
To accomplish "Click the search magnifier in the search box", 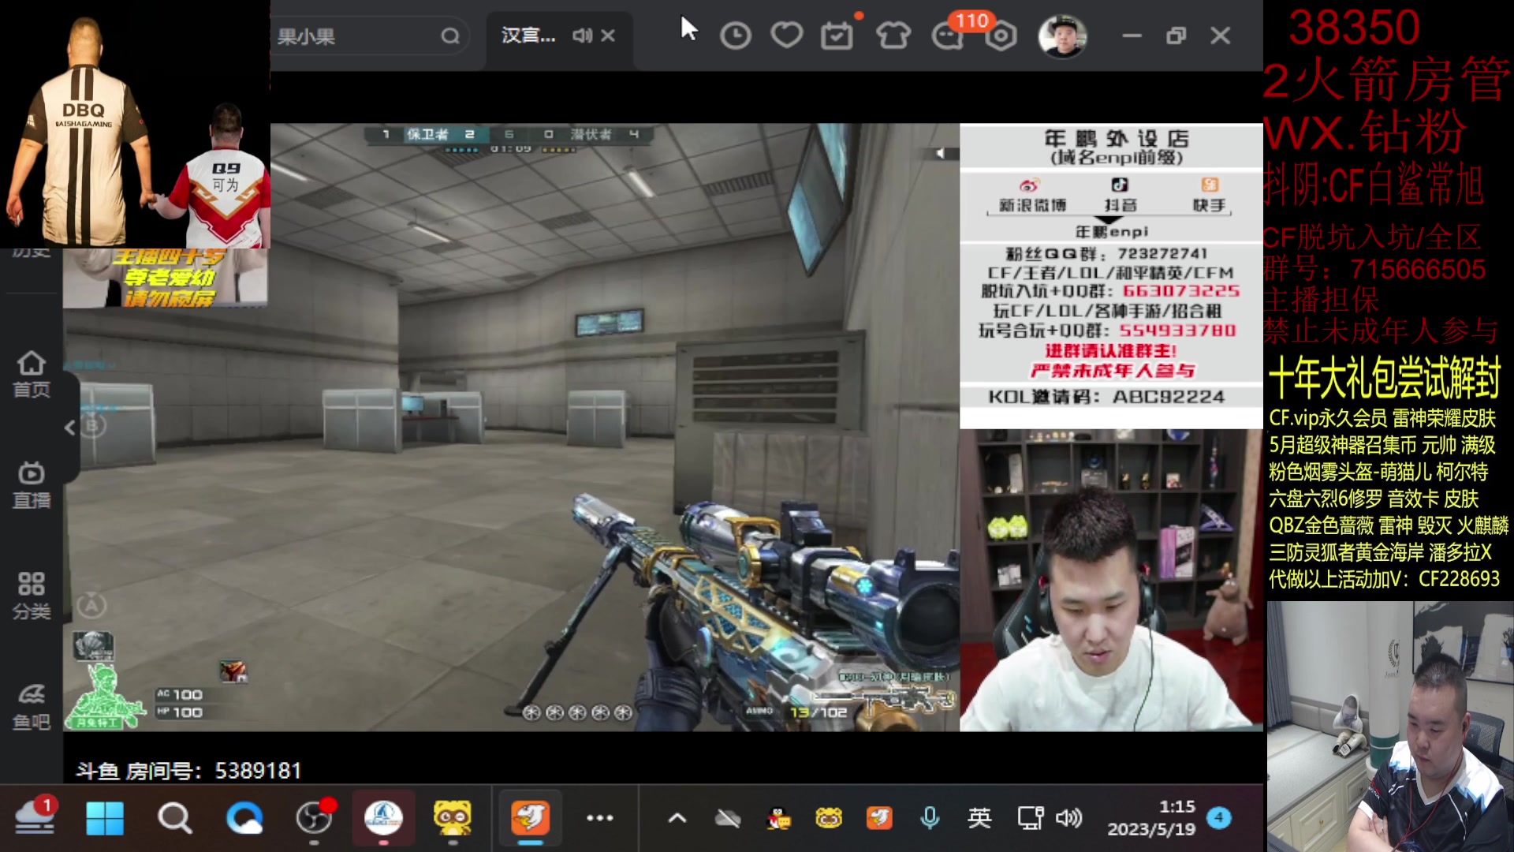I will [x=450, y=36].
